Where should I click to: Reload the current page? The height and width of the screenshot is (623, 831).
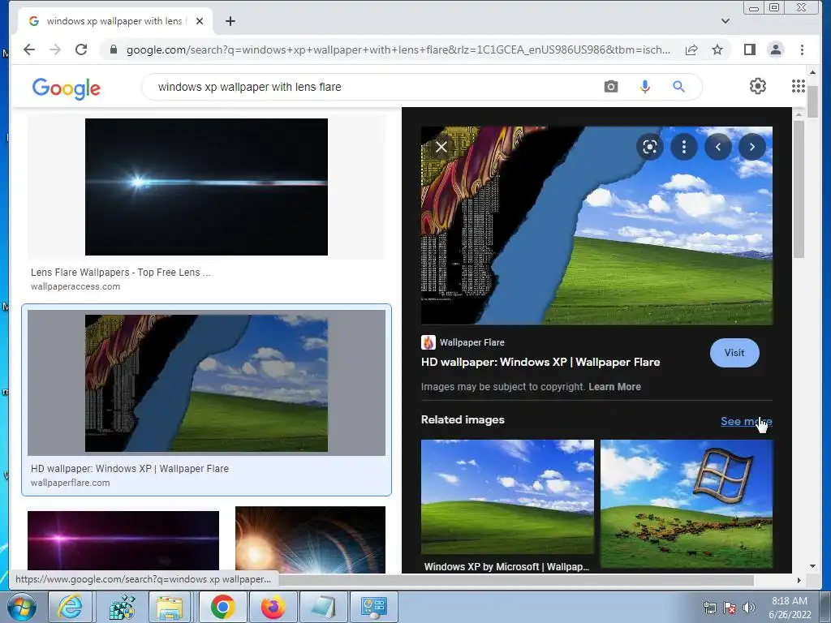pyautogui.click(x=81, y=49)
